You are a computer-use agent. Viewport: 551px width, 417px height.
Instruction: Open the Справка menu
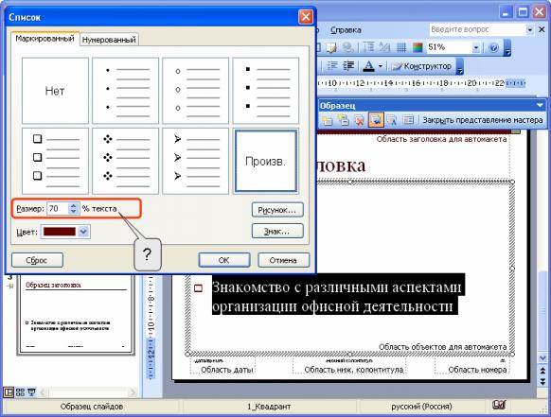[346, 30]
